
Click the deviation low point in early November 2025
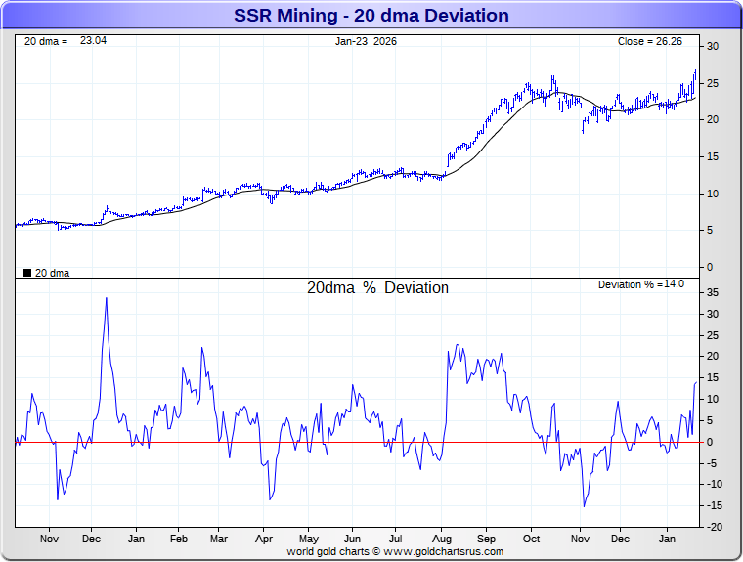(584, 505)
